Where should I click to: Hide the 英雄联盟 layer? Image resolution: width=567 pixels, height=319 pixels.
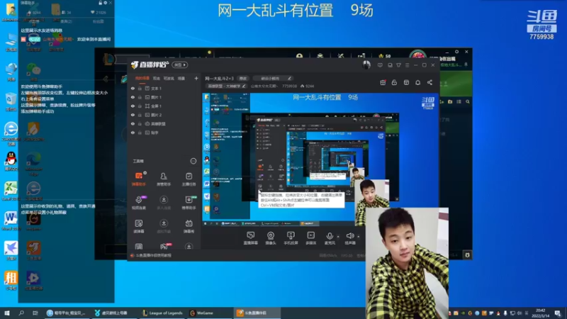[133, 123]
